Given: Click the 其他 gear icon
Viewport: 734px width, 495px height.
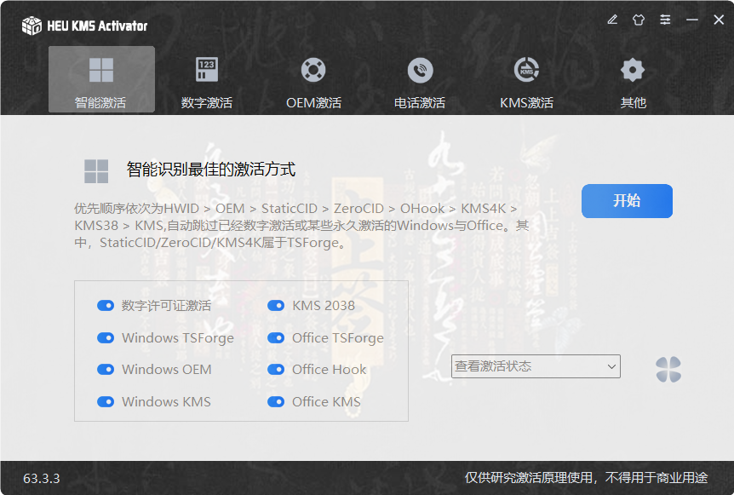Looking at the screenshot, I should click(632, 71).
